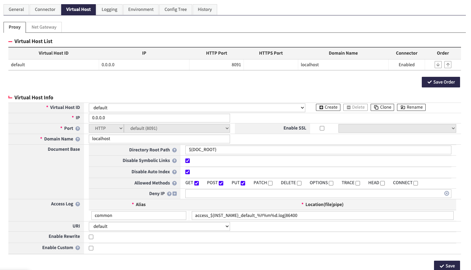The width and height of the screenshot is (471, 270).
Task: Switch to the Net Gateway tab
Action: click(x=44, y=27)
